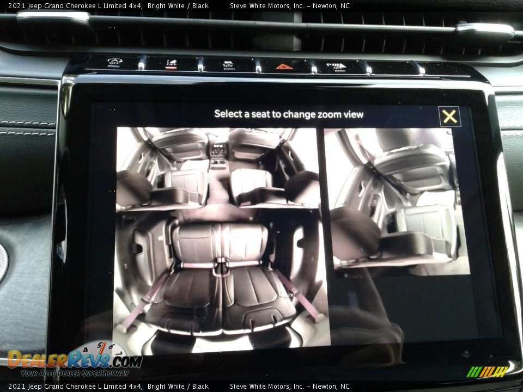Screen dimensions: 523x392
Task: Toggle the traction control OFF button
Action: 171,64
